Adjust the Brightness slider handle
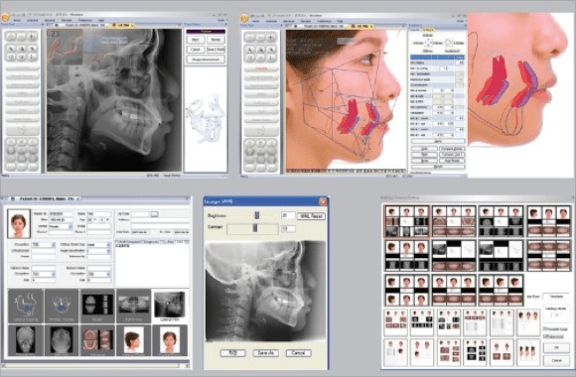576x377 pixels. click(x=256, y=215)
